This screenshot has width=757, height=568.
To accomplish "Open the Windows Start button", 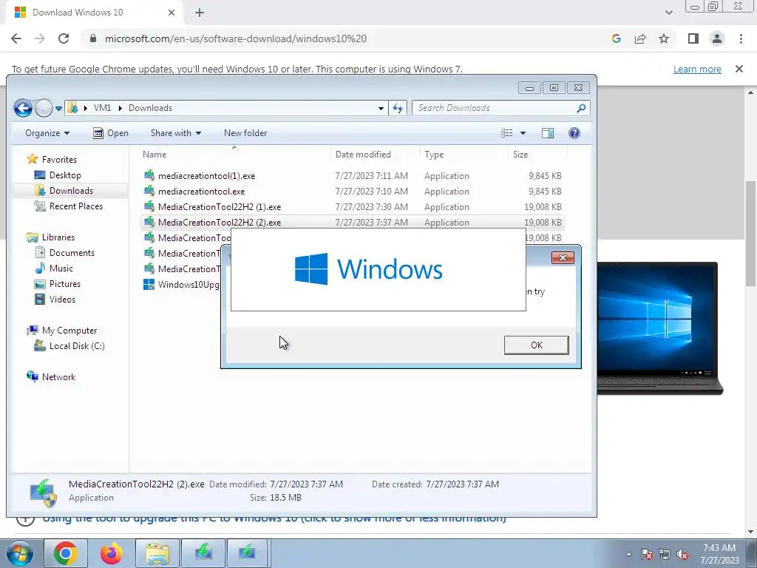I will pyautogui.click(x=20, y=552).
